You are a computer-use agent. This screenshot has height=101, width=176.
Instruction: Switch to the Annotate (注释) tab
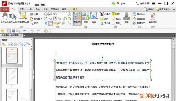tap(29, 9)
